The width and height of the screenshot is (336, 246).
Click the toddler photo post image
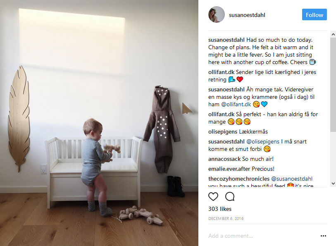(x=99, y=123)
